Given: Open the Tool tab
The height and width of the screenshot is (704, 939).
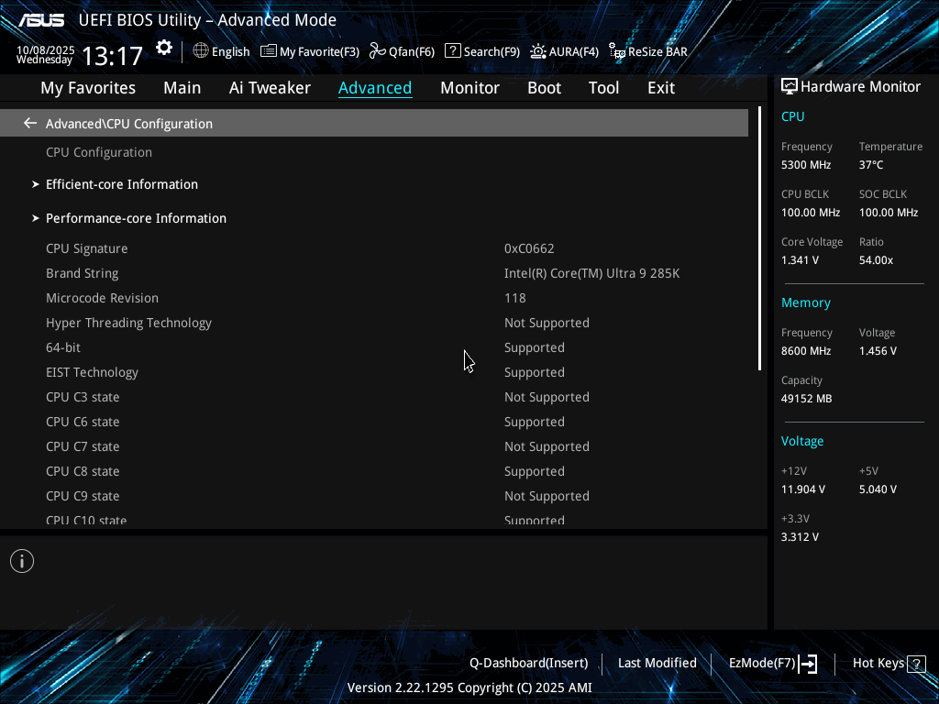Looking at the screenshot, I should click(x=603, y=88).
